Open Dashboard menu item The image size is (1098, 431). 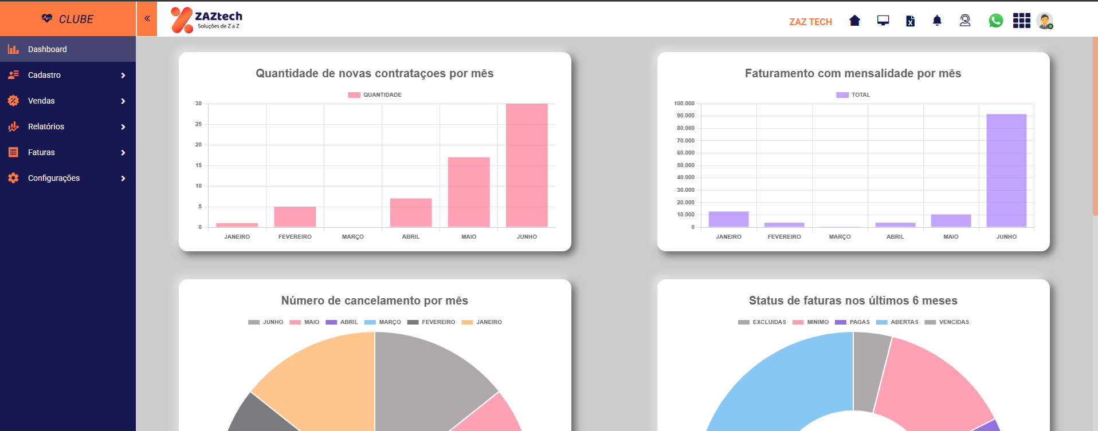(x=68, y=49)
